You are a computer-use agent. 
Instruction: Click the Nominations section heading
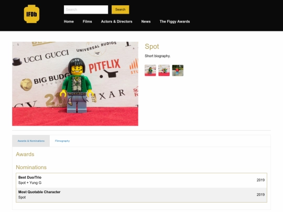pos(31,168)
